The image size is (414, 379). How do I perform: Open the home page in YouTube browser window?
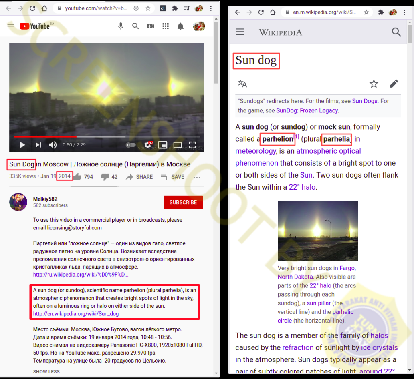[44, 8]
